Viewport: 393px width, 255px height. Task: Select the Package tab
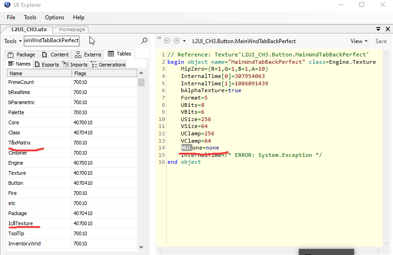tap(21, 55)
